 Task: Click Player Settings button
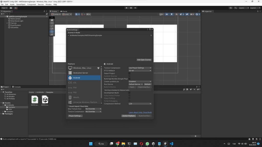click(x=75, y=116)
